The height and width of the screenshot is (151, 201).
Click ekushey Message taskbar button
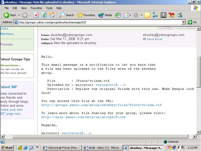(x=143, y=148)
